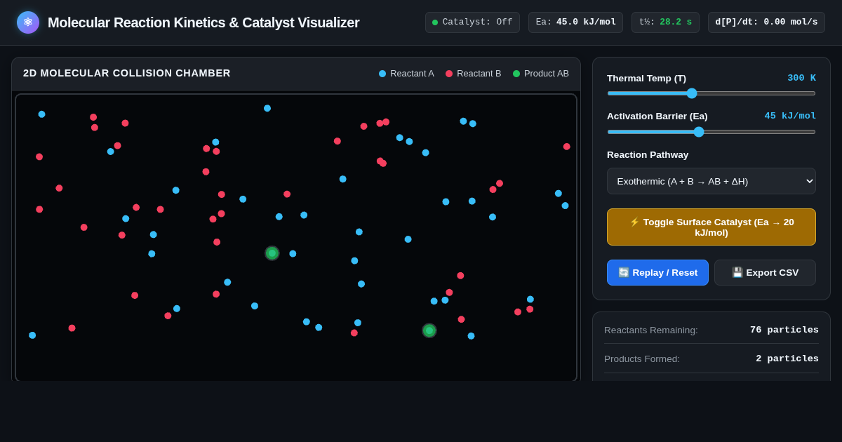The height and width of the screenshot is (442, 842).
Task: Click the Thermal Temp (T) label
Action: coord(646,78)
